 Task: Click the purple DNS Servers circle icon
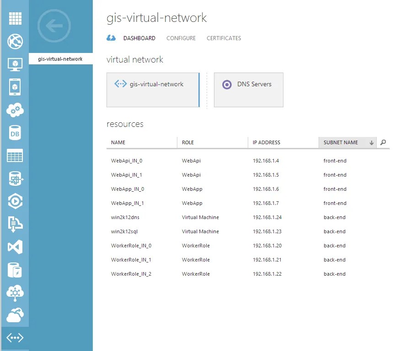click(x=227, y=84)
